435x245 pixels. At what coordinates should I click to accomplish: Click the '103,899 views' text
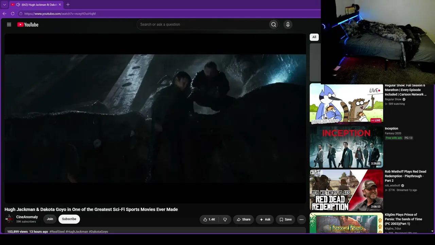tap(17, 232)
